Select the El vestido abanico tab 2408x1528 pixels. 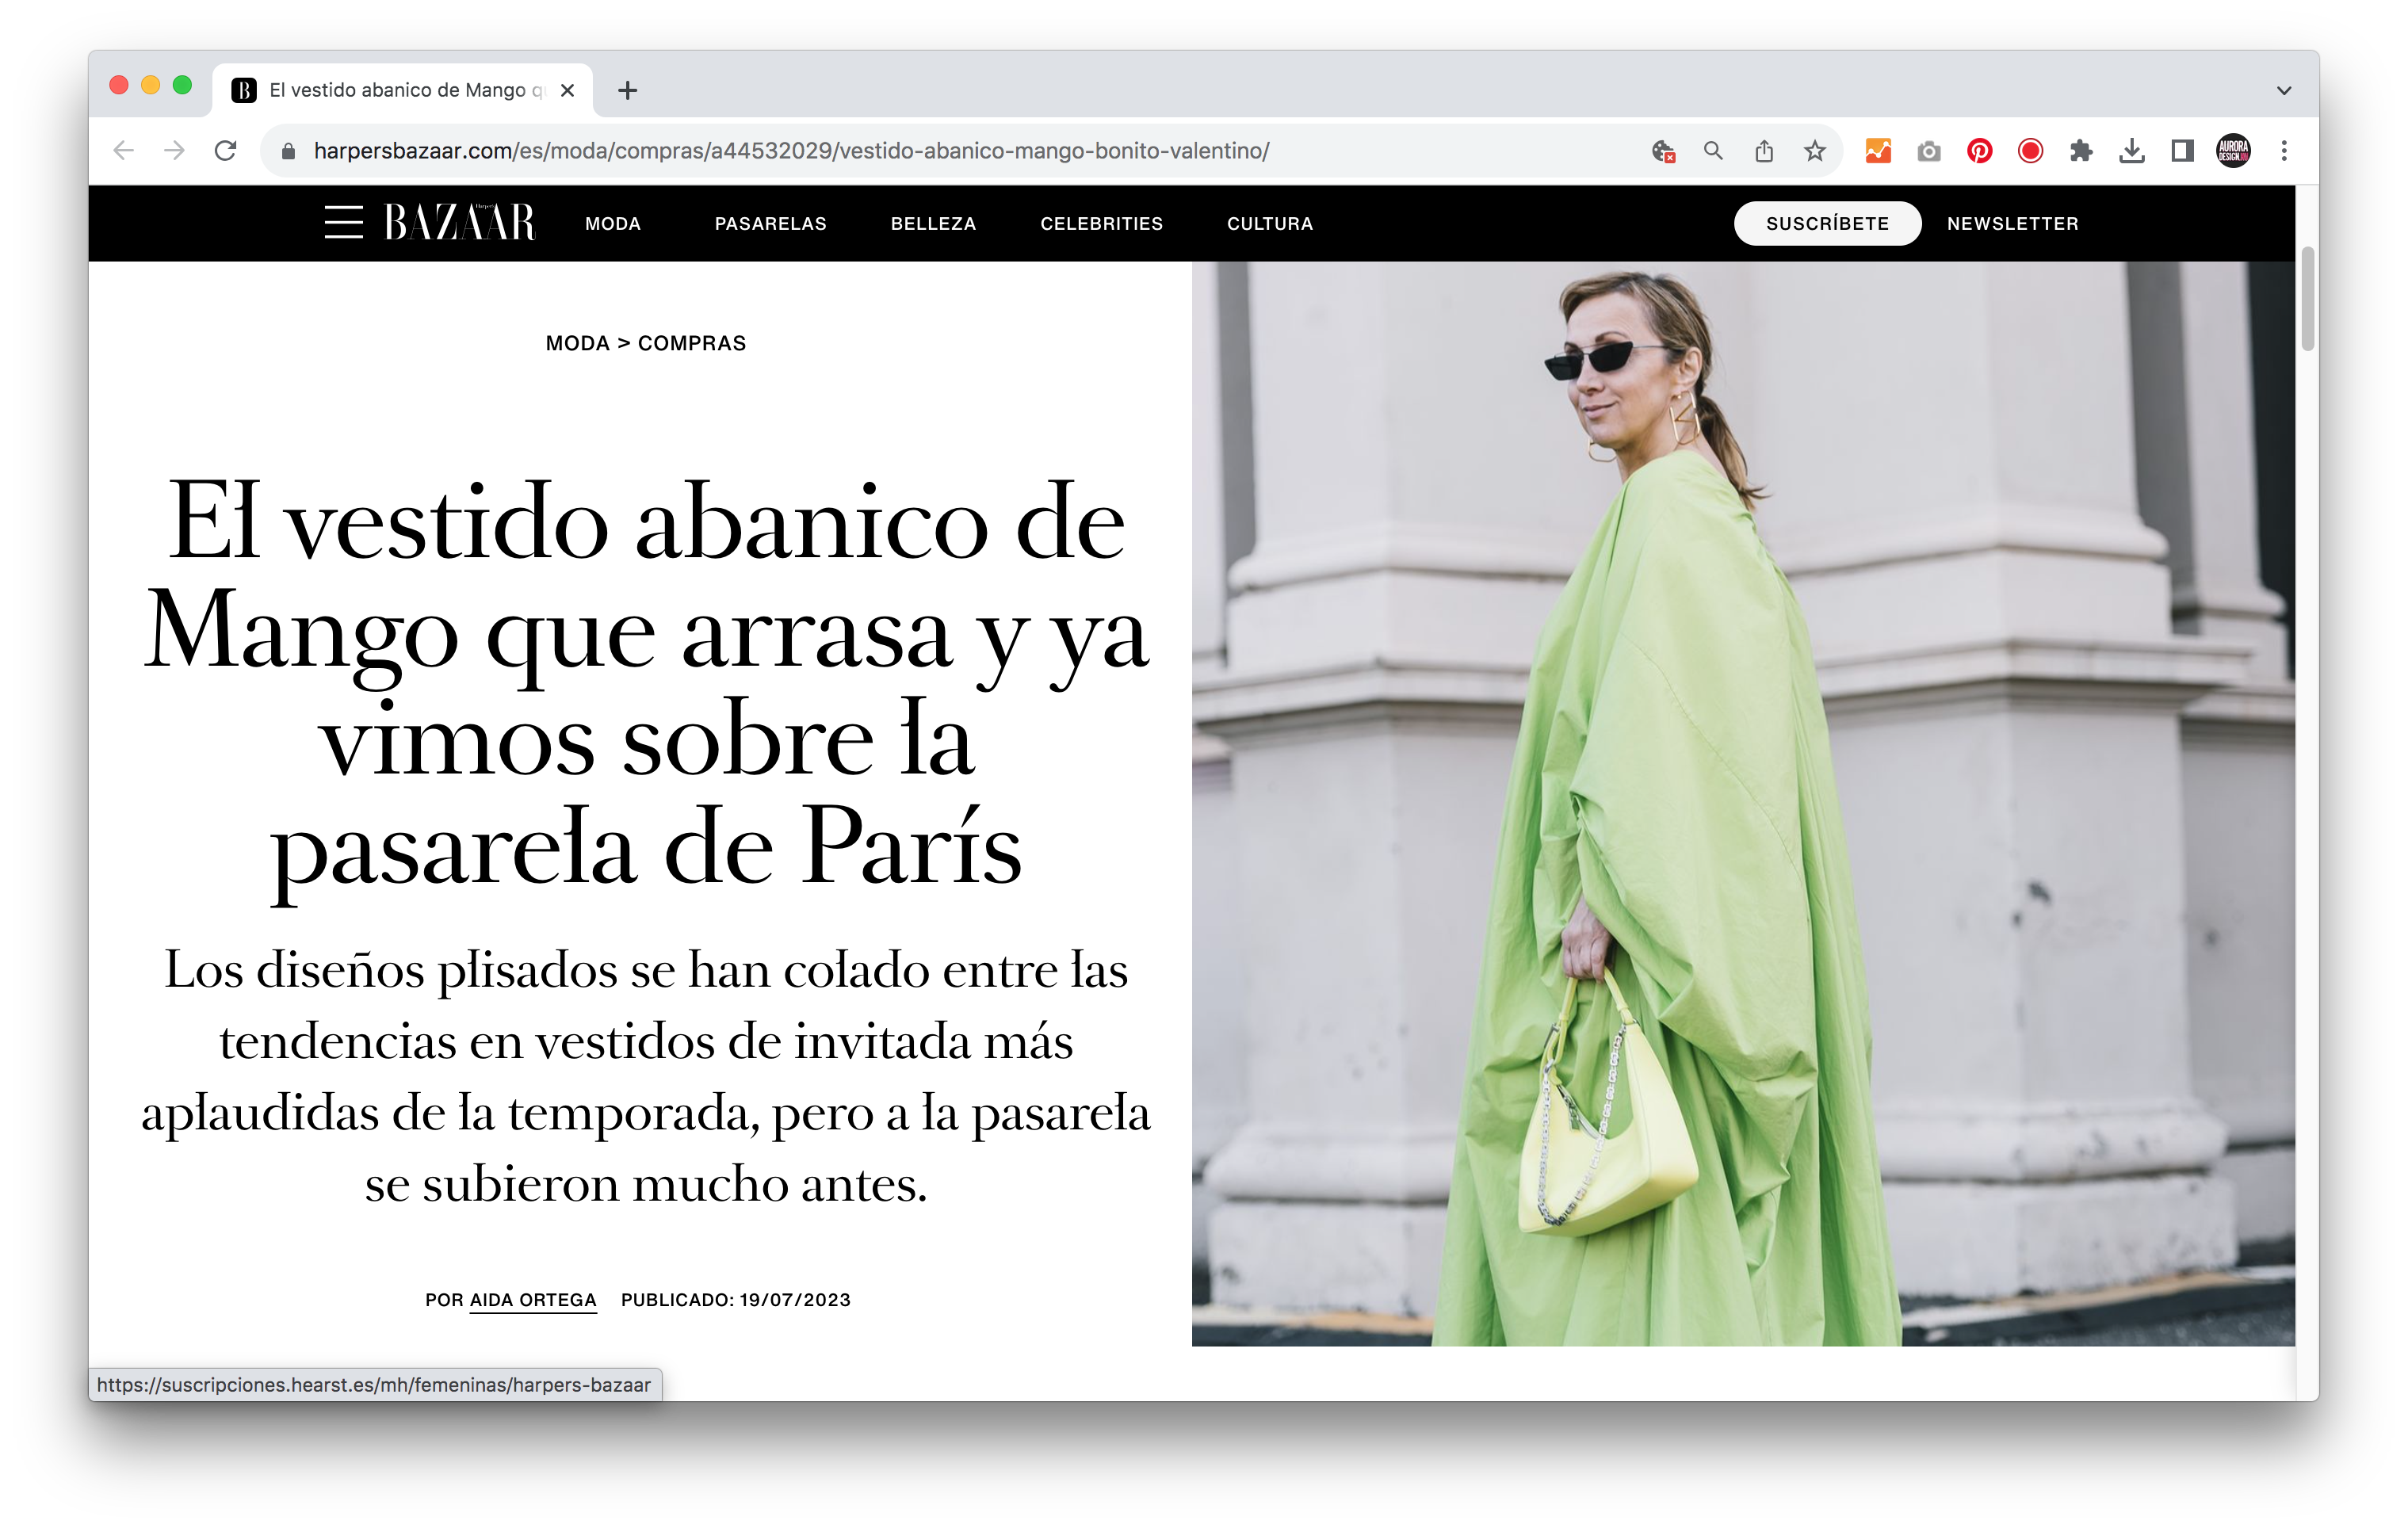402,91
